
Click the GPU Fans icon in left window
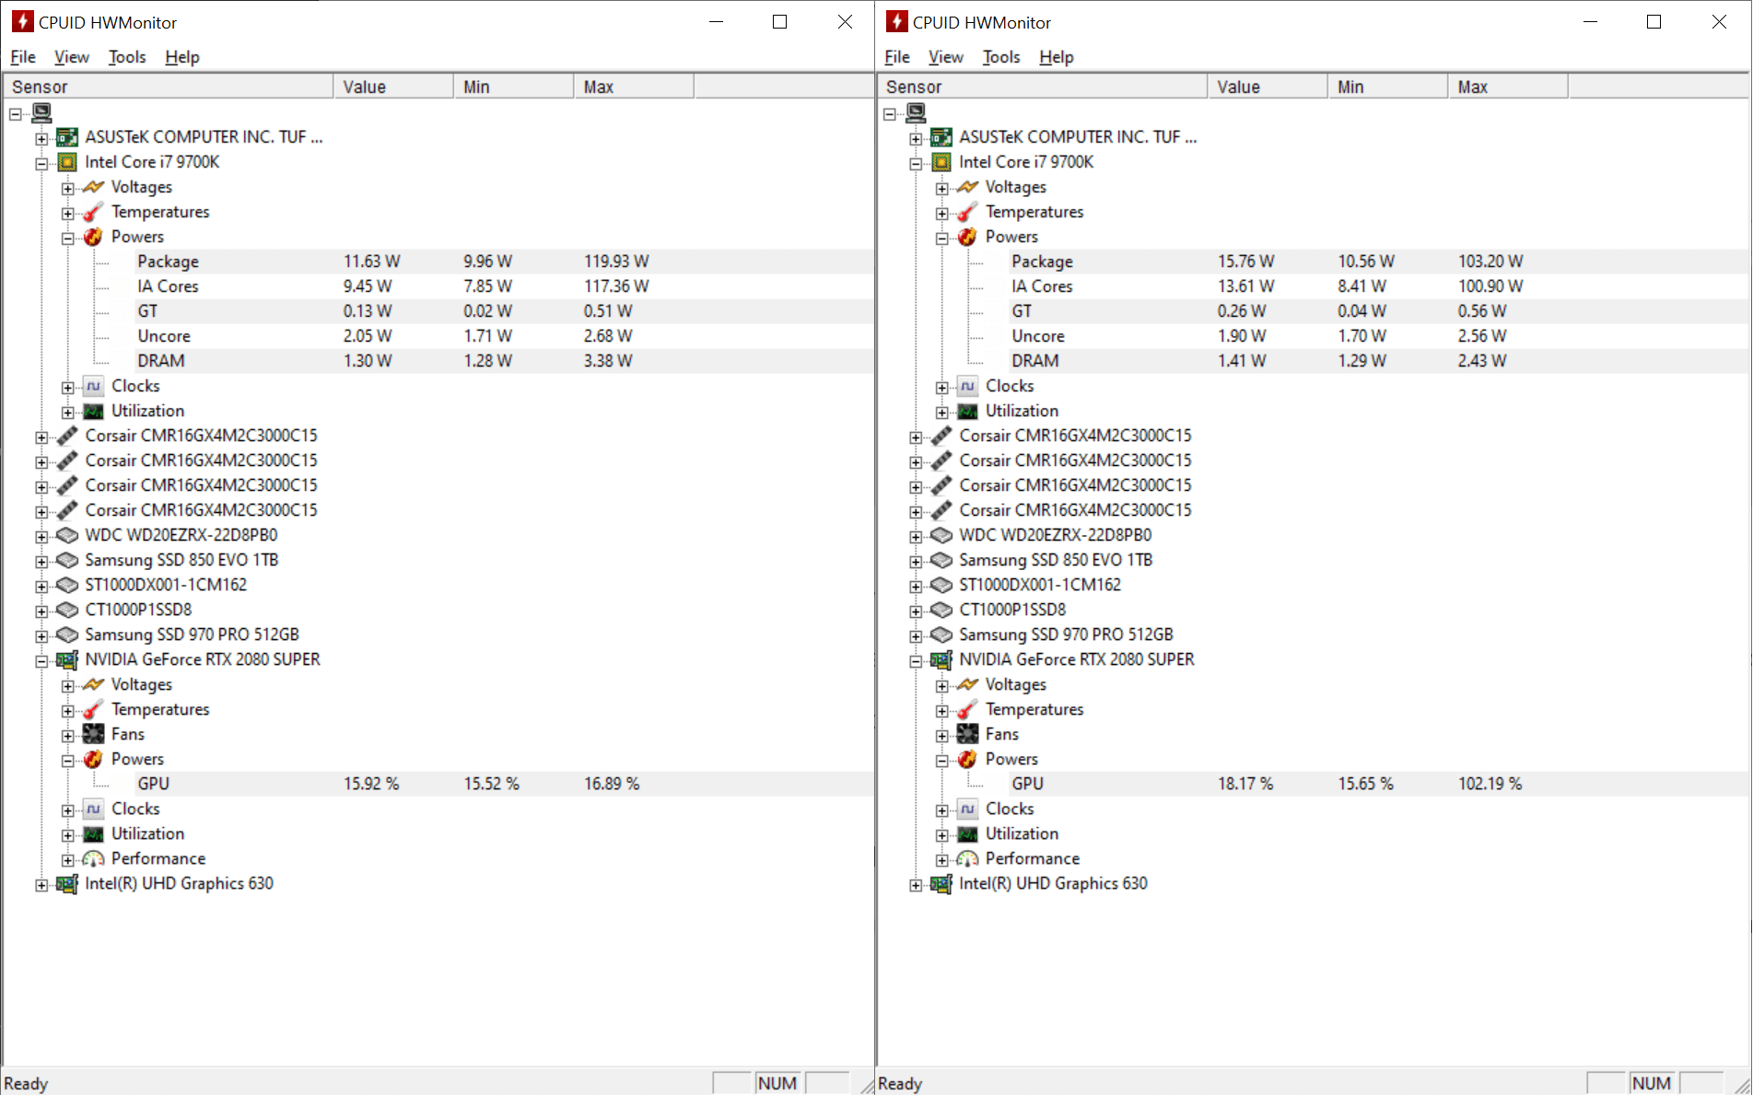point(93,734)
